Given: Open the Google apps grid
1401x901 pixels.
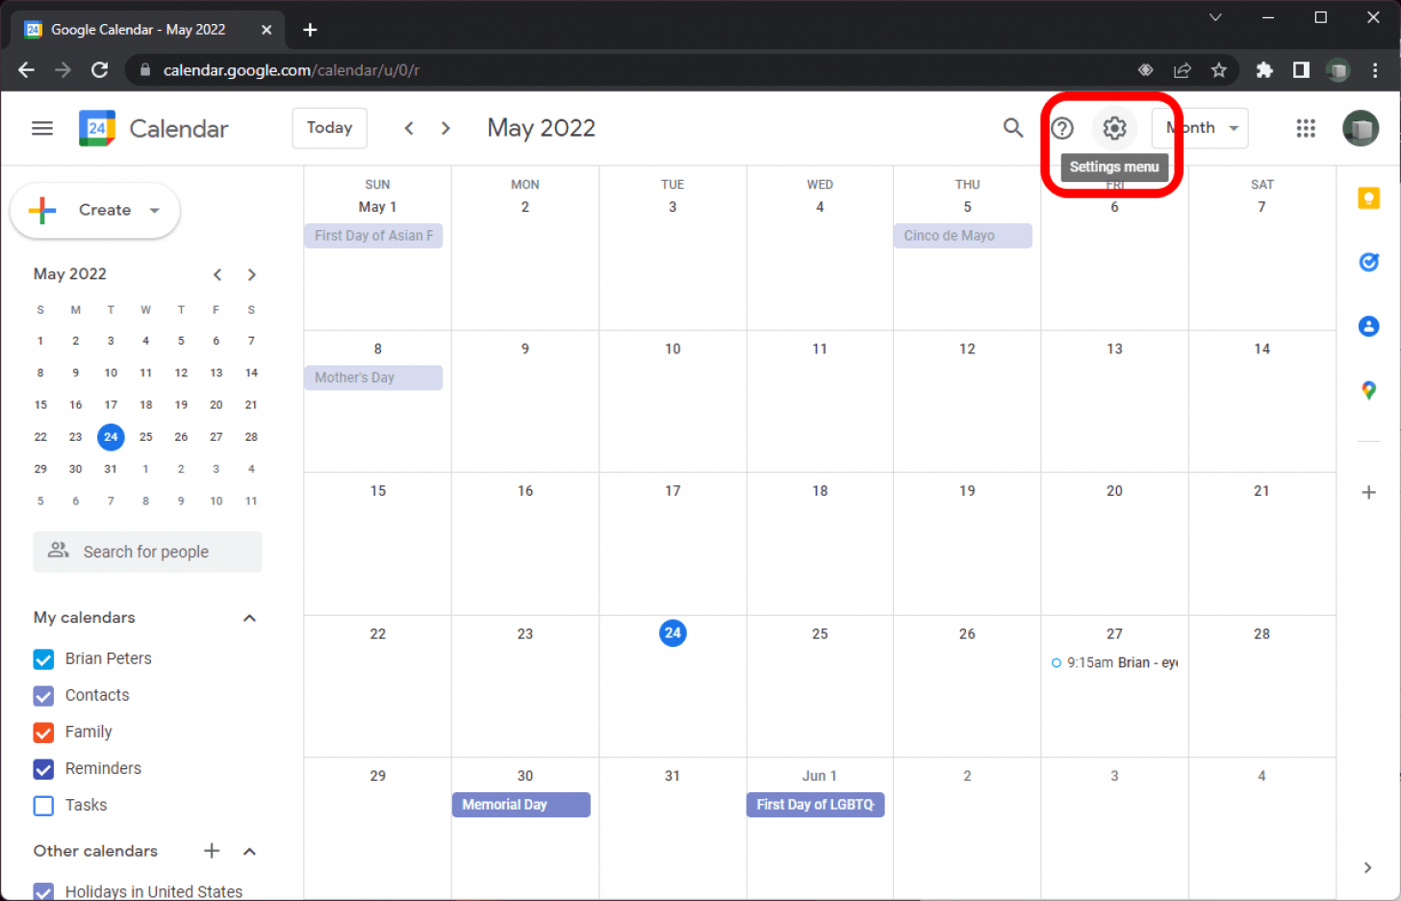Looking at the screenshot, I should pyautogui.click(x=1306, y=128).
